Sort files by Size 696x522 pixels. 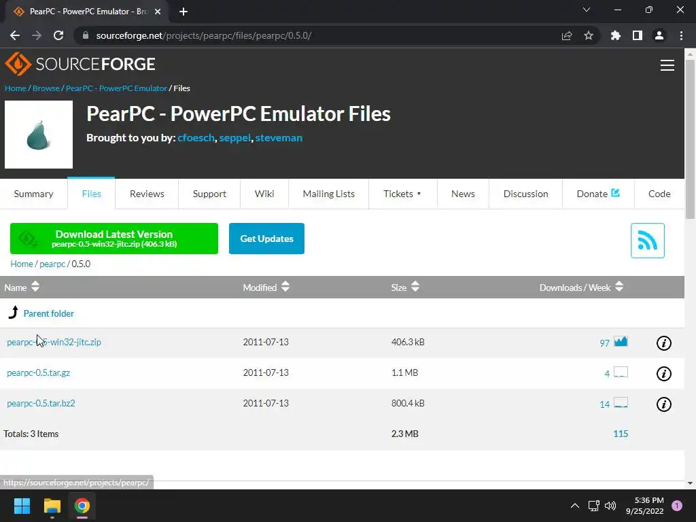point(405,288)
